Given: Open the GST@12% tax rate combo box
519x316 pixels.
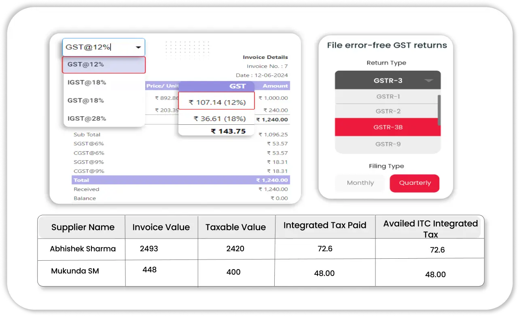Looking at the screenshot, I should 104,47.
